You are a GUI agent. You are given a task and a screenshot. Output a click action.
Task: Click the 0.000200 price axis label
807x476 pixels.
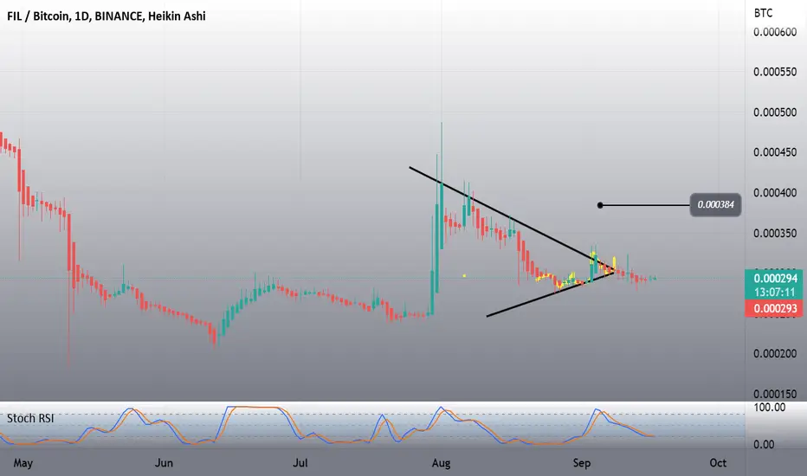775,353
